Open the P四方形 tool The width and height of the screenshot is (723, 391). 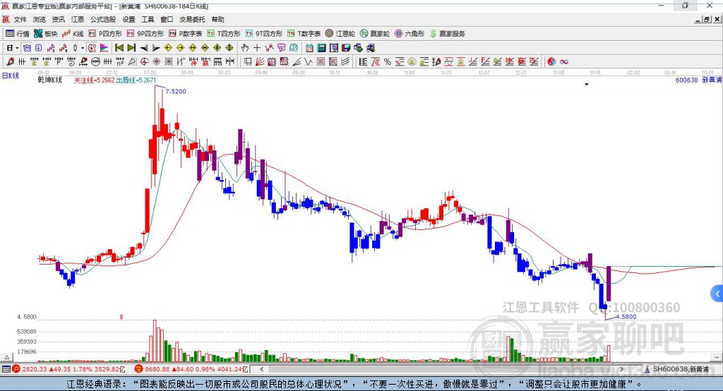pos(105,34)
